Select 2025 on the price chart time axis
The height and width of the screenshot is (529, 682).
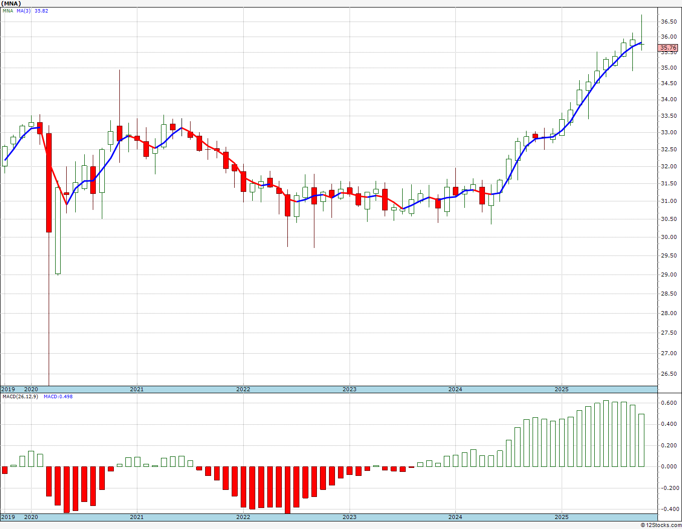pos(562,389)
